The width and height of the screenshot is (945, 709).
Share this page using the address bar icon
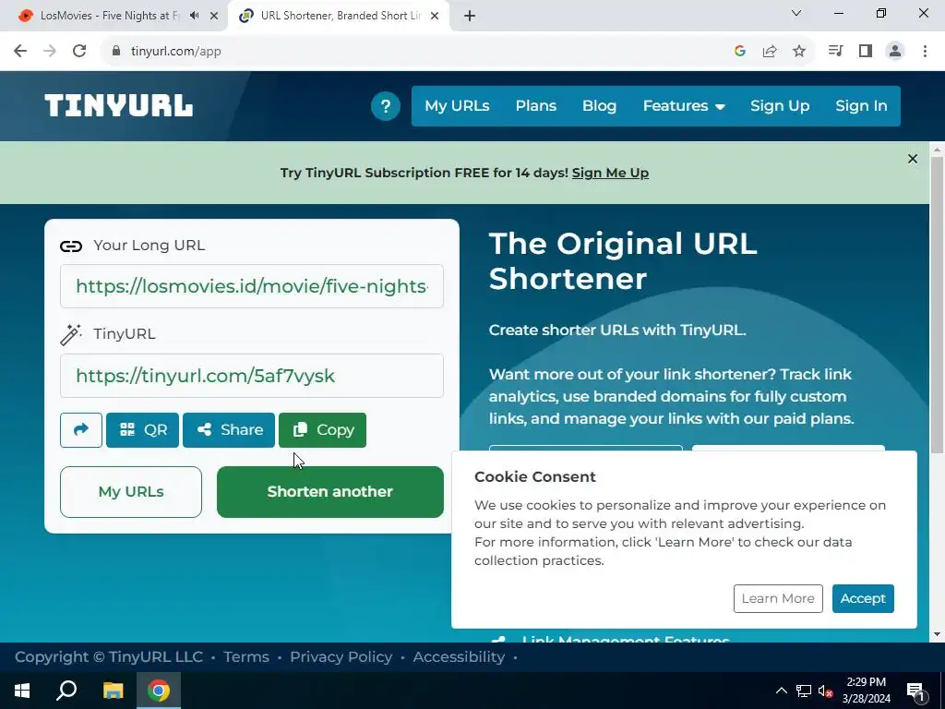point(770,52)
